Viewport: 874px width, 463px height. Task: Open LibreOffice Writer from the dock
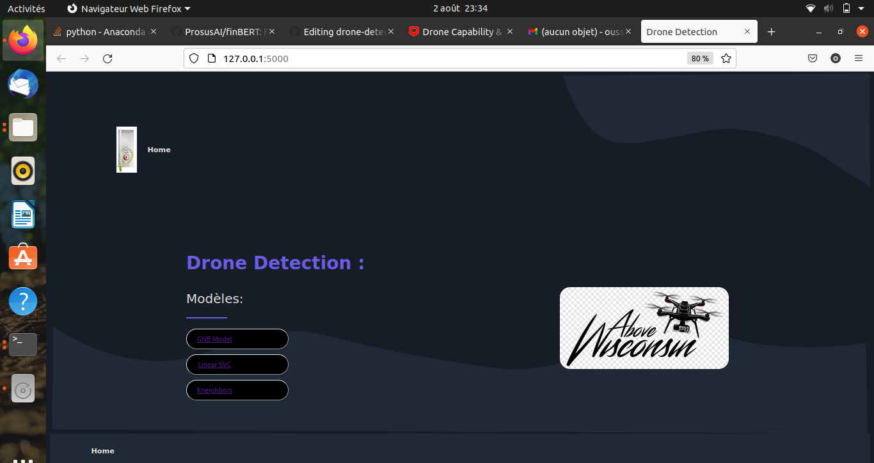pos(23,214)
